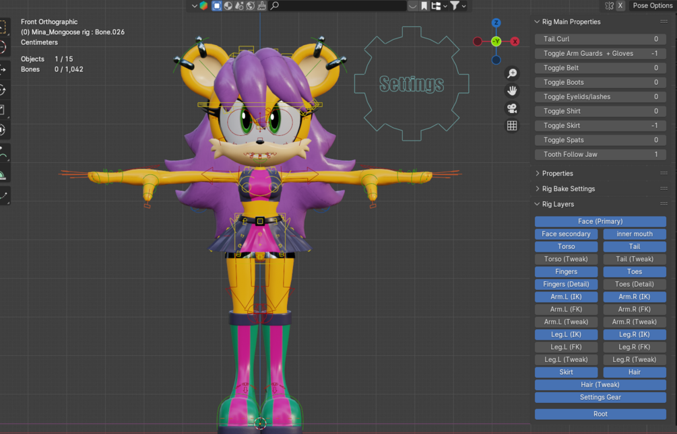The width and height of the screenshot is (677, 434).
Task: Click the dark blue negative Z gizmo circle
Action: [496, 60]
